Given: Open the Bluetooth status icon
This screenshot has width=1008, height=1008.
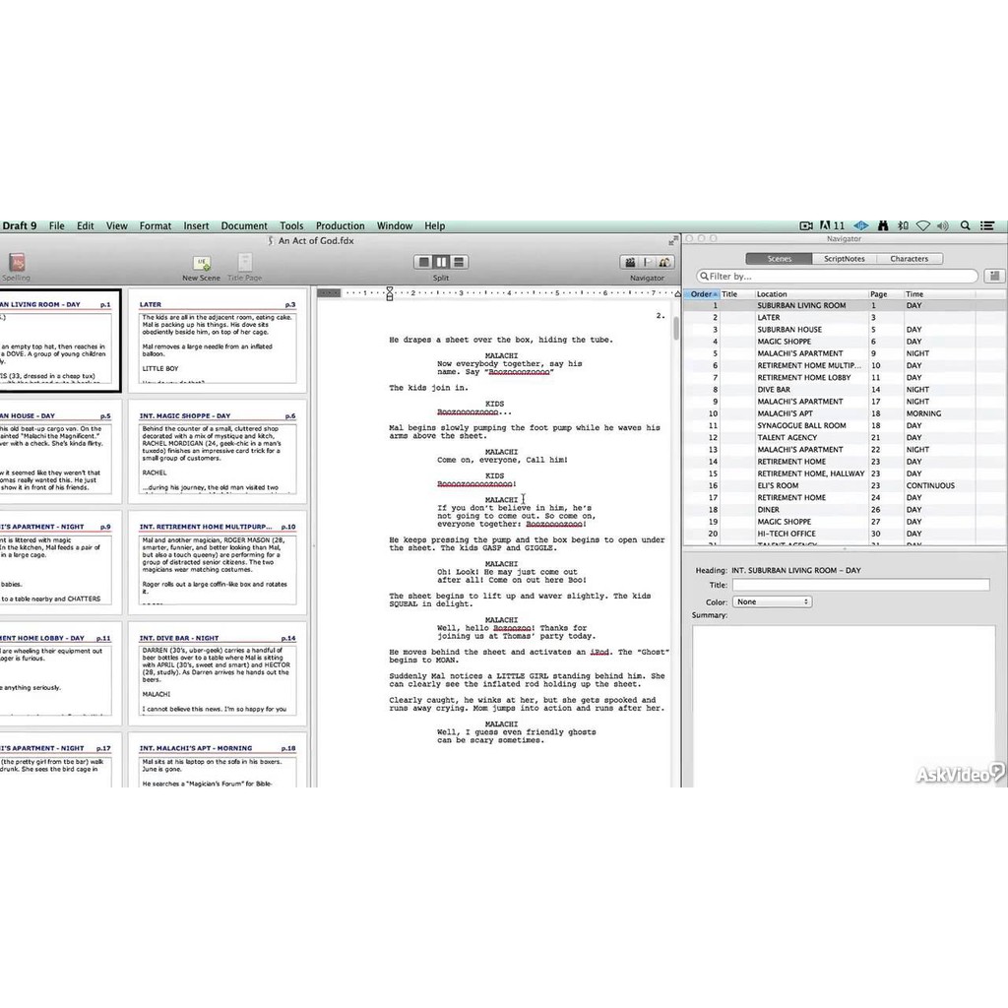Looking at the screenshot, I should pyautogui.click(x=904, y=225).
